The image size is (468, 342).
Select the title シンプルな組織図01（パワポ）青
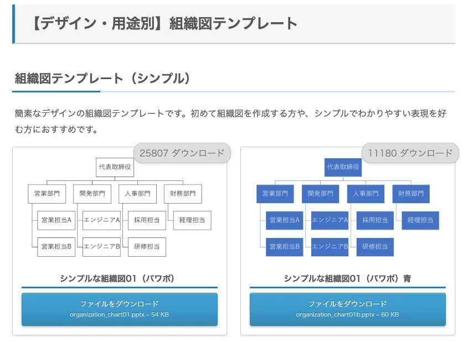click(347, 278)
